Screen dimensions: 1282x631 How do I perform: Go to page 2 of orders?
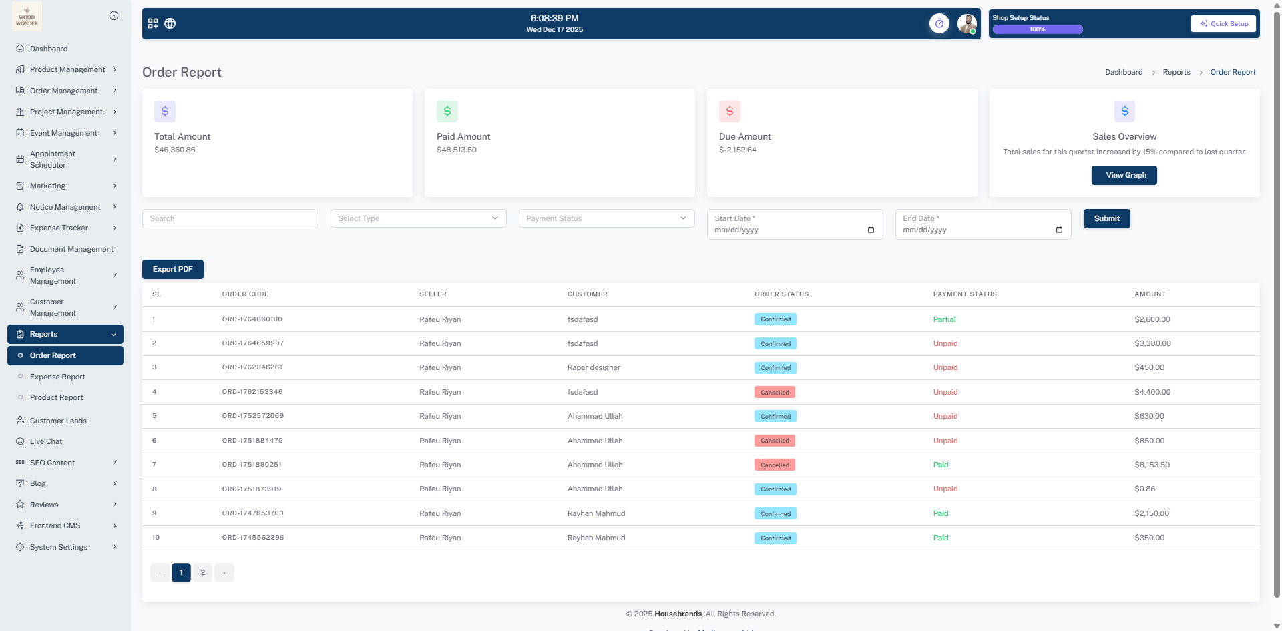click(203, 572)
